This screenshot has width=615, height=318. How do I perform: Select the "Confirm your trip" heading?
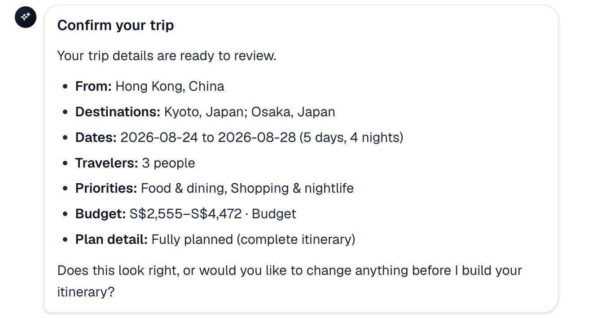pos(115,25)
